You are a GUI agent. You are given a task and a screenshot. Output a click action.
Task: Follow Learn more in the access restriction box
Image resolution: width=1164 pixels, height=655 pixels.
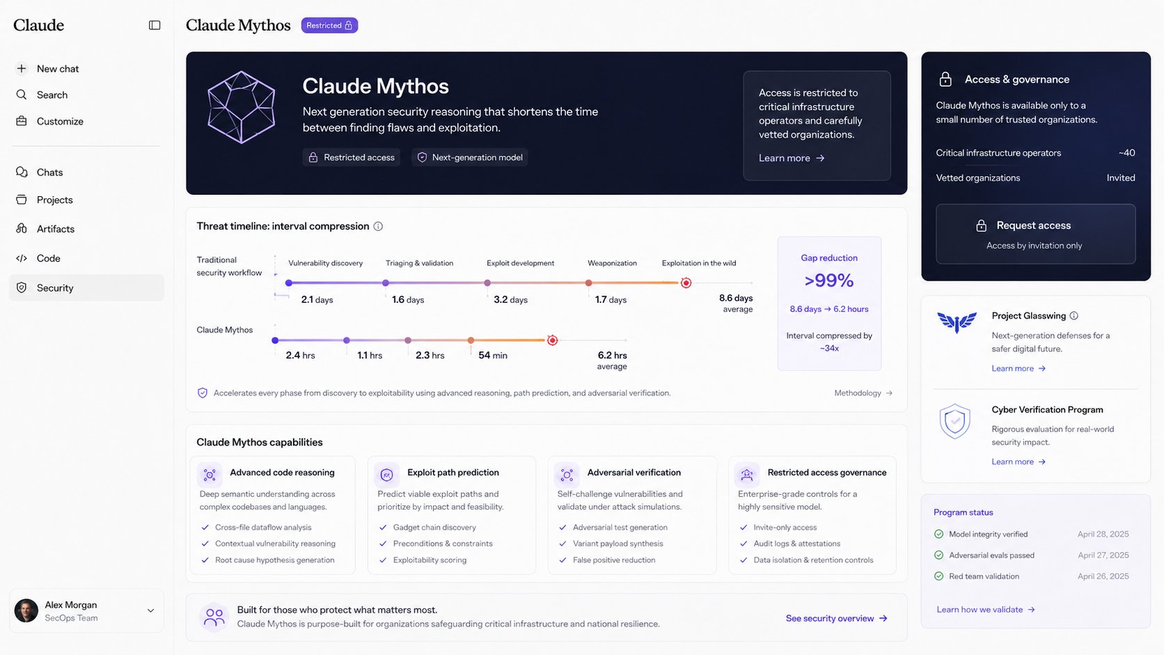pos(792,158)
